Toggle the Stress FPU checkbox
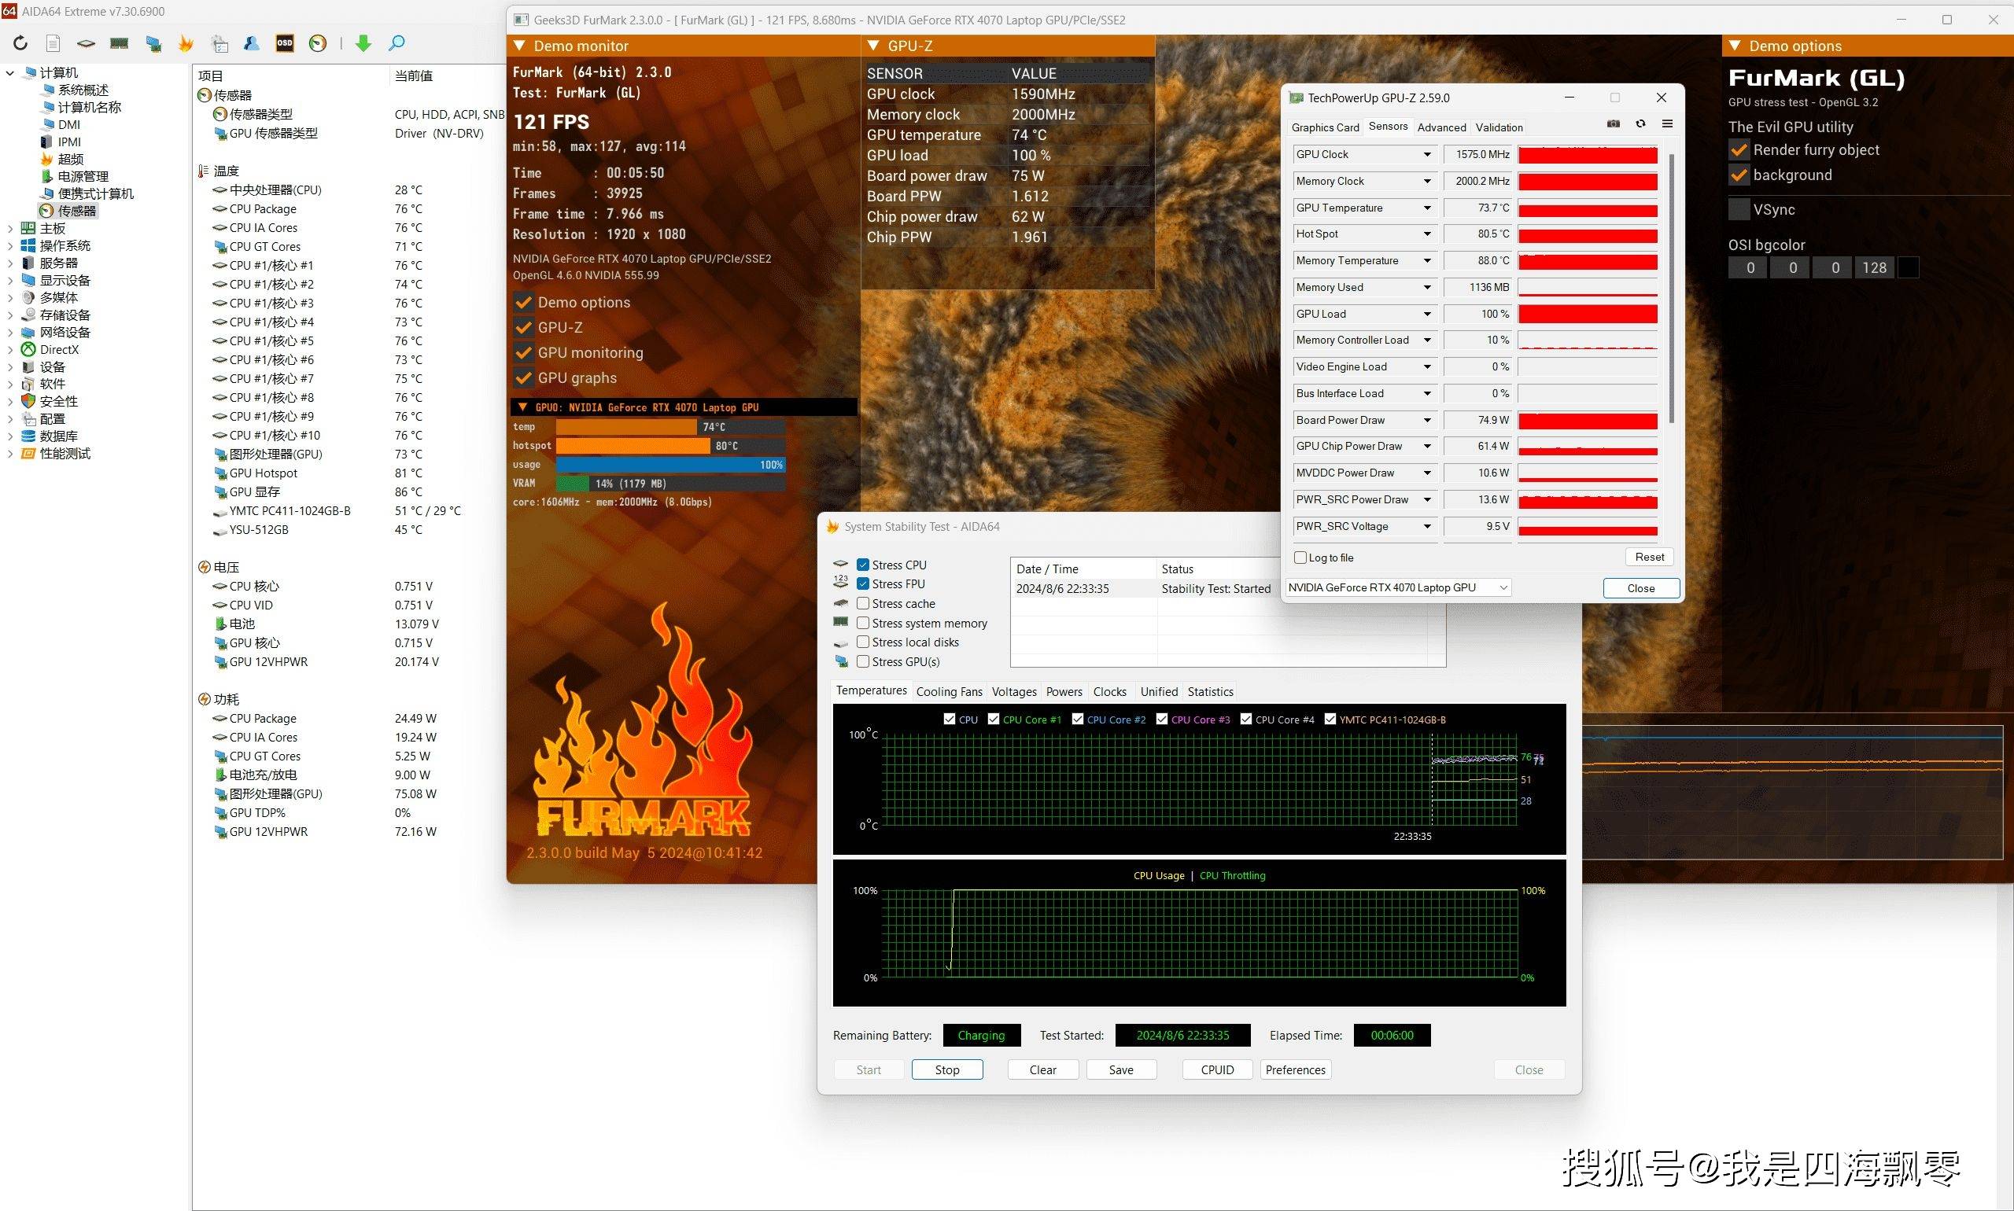 click(x=863, y=583)
